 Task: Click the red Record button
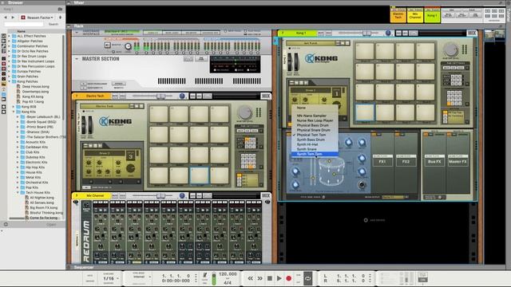[x=289, y=278]
